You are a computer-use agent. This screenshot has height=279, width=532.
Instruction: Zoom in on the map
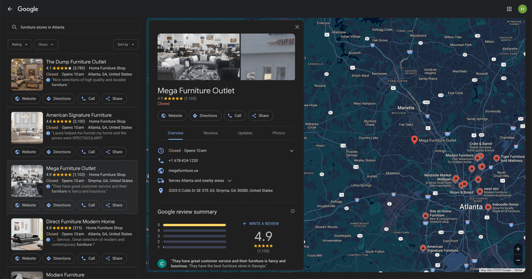518,249
